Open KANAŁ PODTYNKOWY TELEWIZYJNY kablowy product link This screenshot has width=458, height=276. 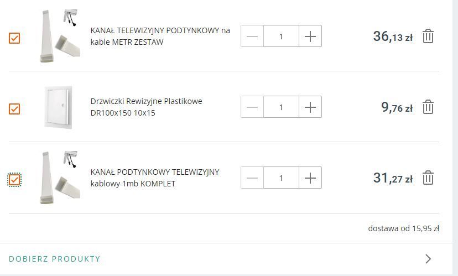155,178
